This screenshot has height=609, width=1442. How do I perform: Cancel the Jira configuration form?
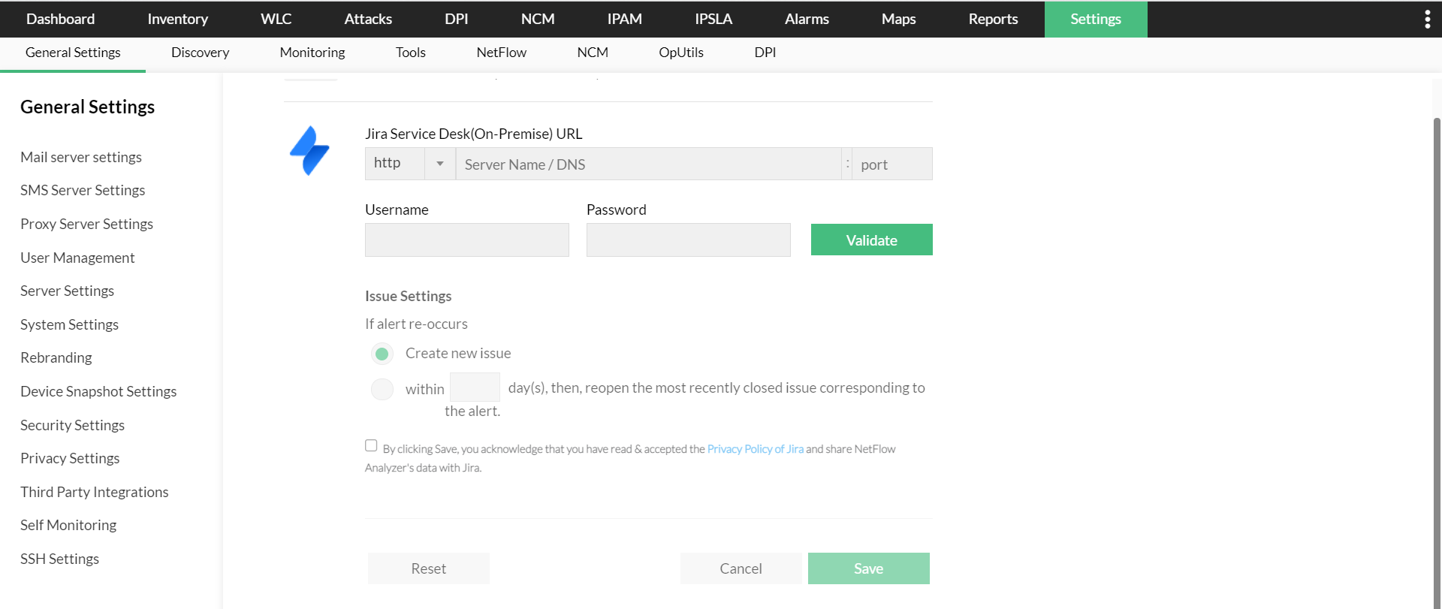[x=741, y=568]
